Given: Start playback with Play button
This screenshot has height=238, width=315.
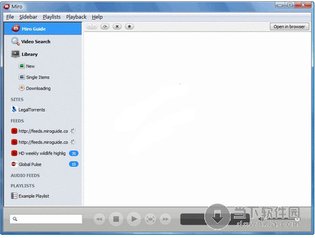Looking at the screenshot, I should [133, 219].
